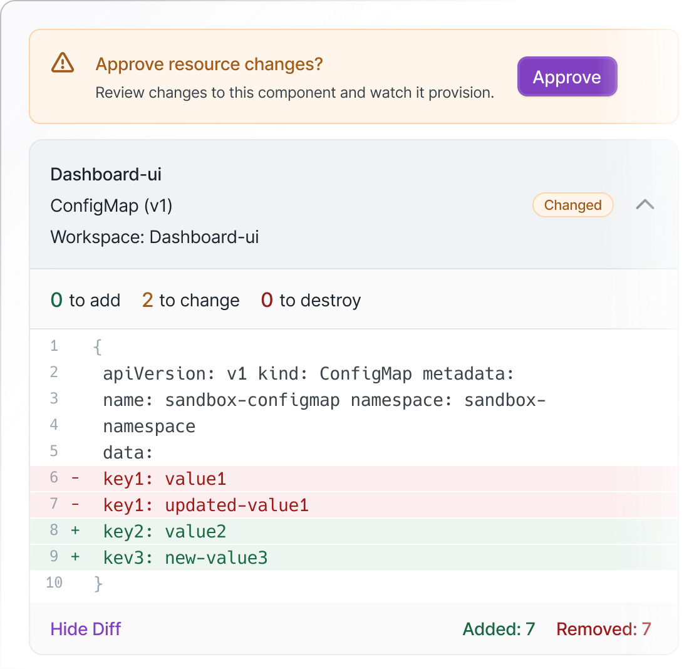Click added line 'key2: value2'
Screen dimensions: 694x669
click(164, 531)
